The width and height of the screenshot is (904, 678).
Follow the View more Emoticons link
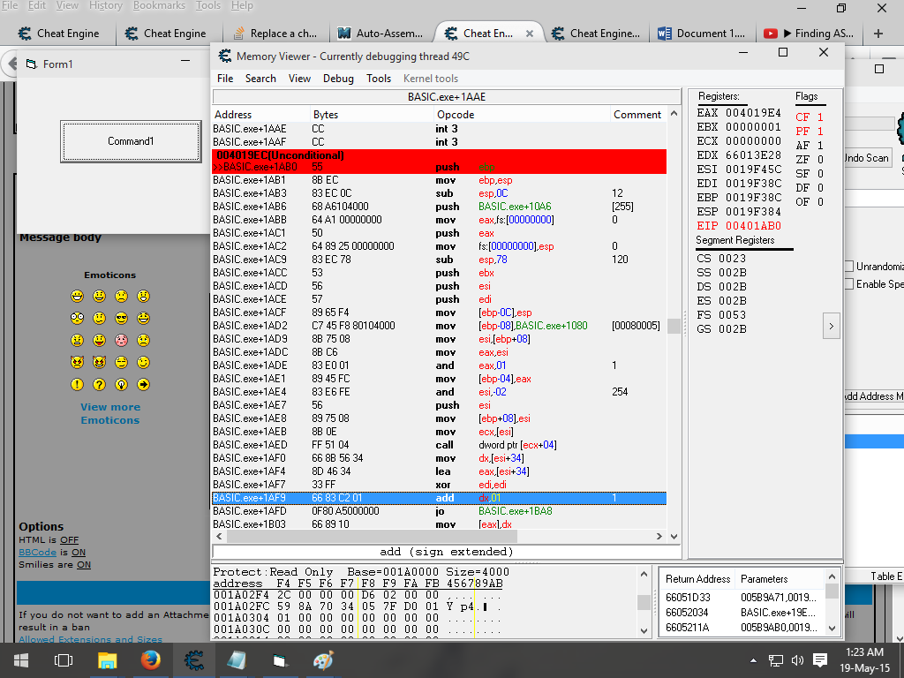[110, 413]
